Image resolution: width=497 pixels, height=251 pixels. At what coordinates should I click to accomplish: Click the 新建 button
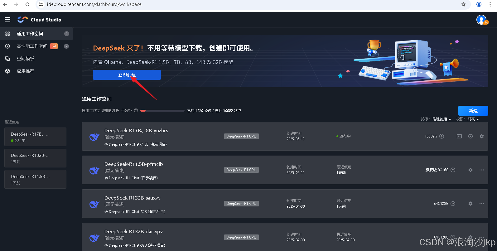[x=473, y=111]
